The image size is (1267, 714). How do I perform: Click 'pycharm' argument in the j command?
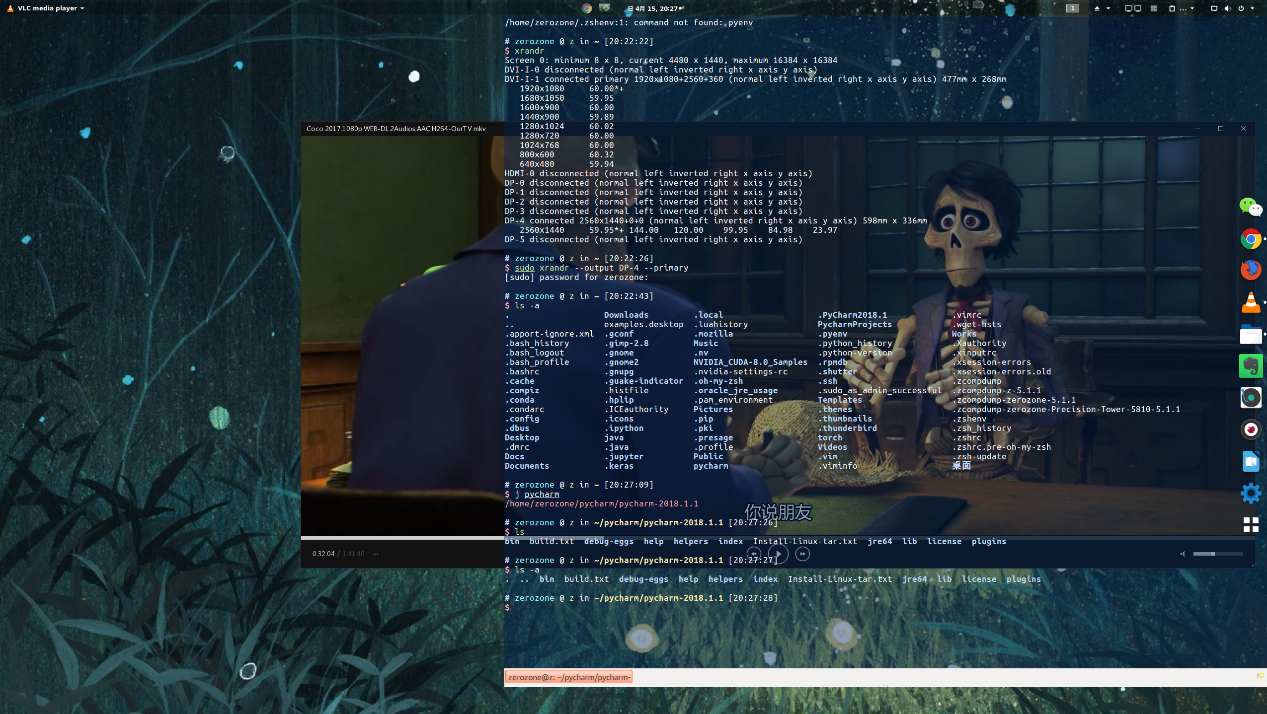tap(542, 494)
